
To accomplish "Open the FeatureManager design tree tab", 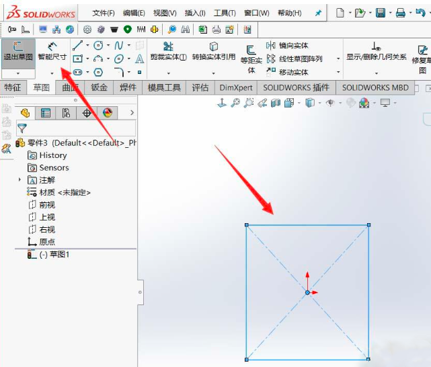I will click(26, 113).
